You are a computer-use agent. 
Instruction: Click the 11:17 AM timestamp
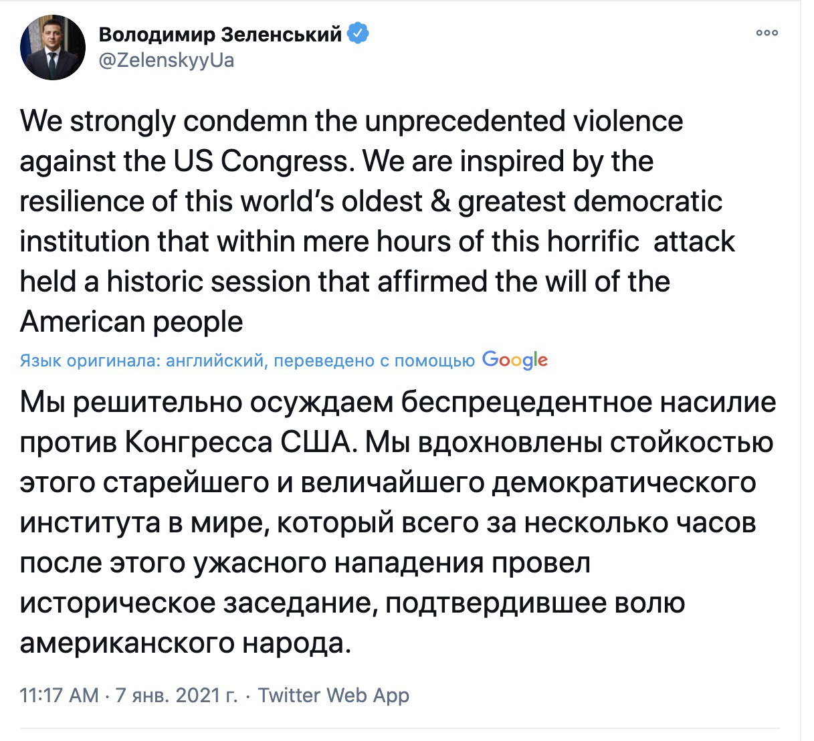pyautogui.click(x=59, y=696)
